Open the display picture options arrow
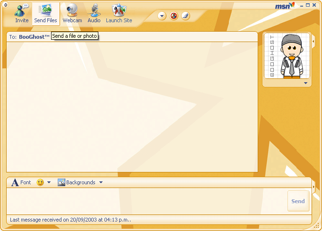This screenshot has width=322, height=231. [305, 83]
